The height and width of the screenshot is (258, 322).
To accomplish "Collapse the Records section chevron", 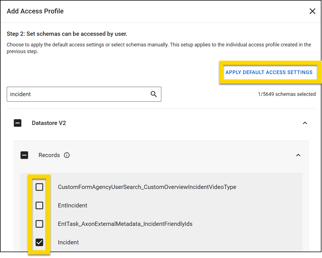I will click(298, 155).
